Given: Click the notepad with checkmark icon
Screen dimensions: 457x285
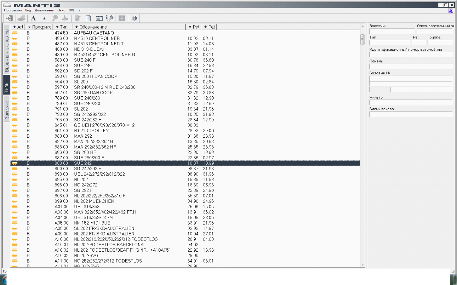Looking at the screenshot, I should [x=77, y=18].
